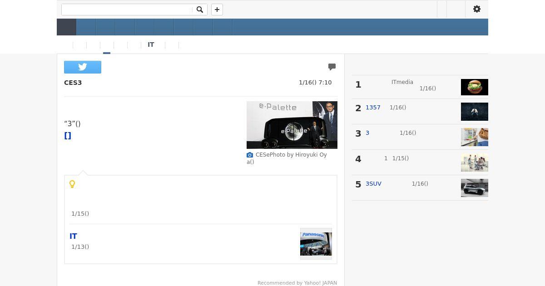Open comments via speech bubble icon
Viewport: 545px width, 286px height.
click(x=332, y=67)
